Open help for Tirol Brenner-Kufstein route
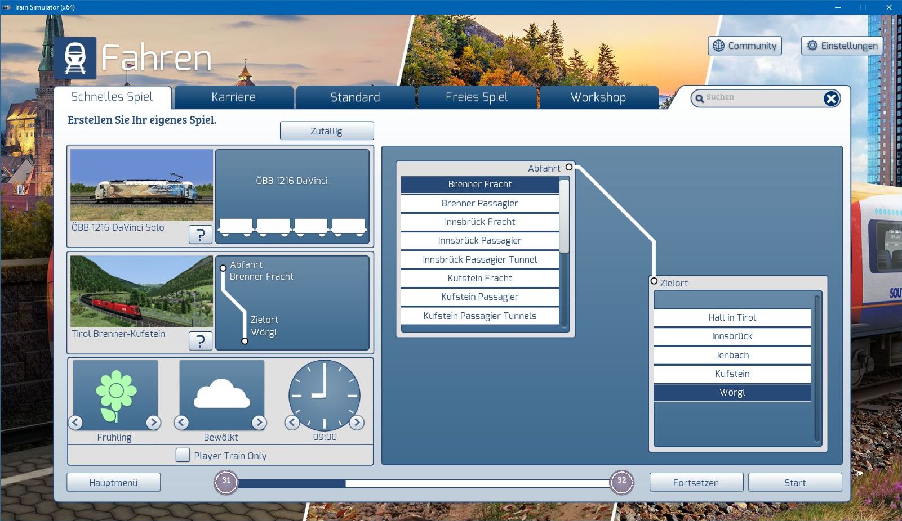Viewport: 902px width, 521px height. coord(201,341)
